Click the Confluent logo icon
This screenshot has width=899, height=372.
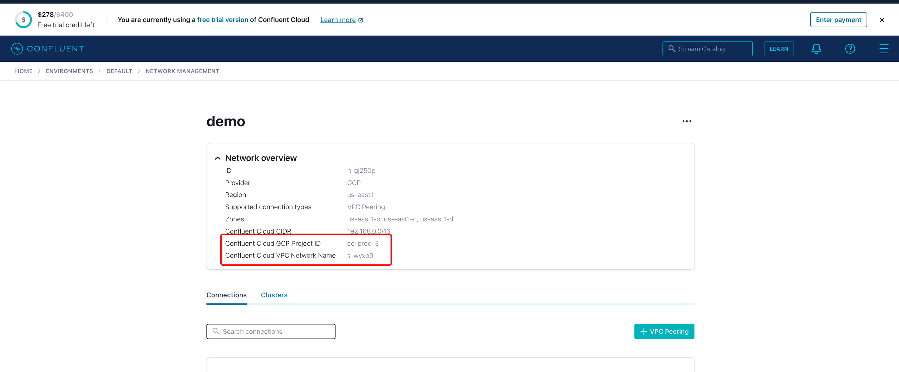click(x=17, y=49)
